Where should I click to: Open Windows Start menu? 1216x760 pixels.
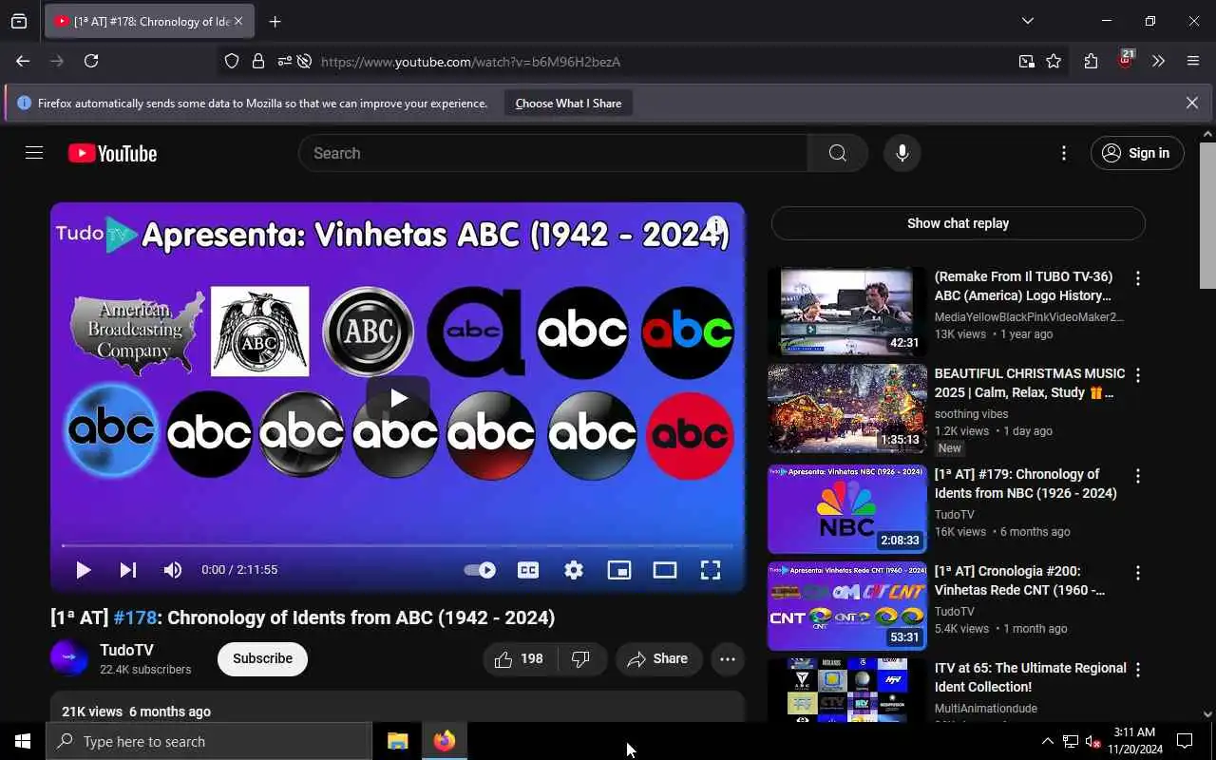23,741
